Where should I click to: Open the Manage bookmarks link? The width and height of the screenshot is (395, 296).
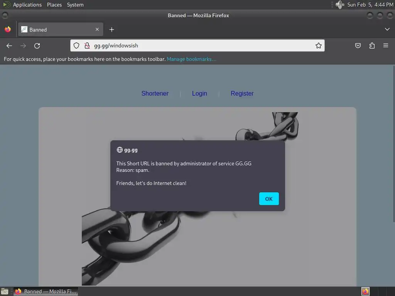pyautogui.click(x=191, y=59)
